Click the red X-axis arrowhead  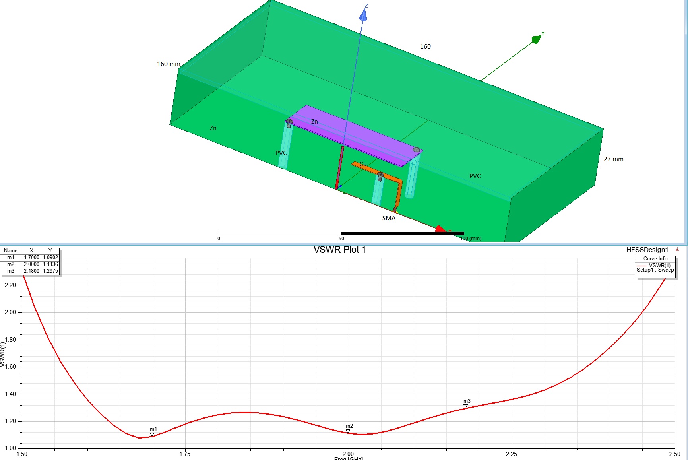(440, 229)
